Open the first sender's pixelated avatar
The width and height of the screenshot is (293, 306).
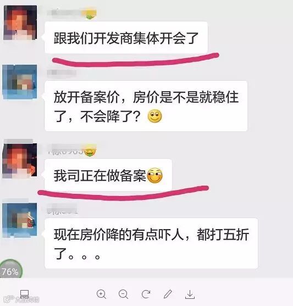pos(20,23)
